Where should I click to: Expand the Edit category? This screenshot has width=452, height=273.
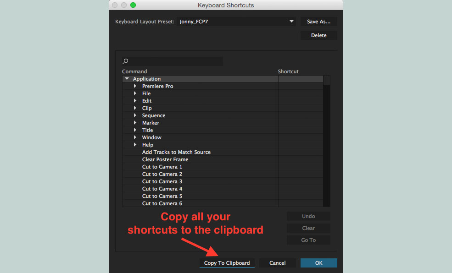coord(135,100)
